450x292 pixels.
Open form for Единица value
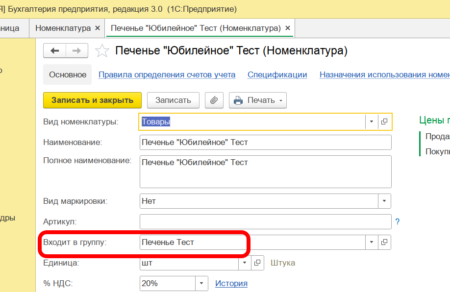point(258,263)
